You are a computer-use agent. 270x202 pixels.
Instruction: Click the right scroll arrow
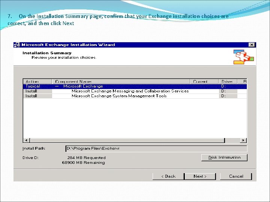243,140
